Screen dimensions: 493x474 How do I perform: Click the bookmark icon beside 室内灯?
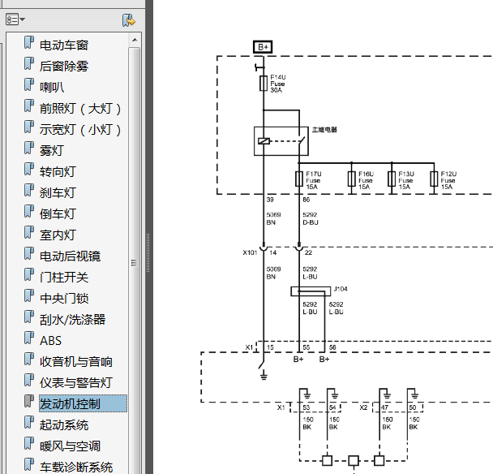pyautogui.click(x=29, y=232)
